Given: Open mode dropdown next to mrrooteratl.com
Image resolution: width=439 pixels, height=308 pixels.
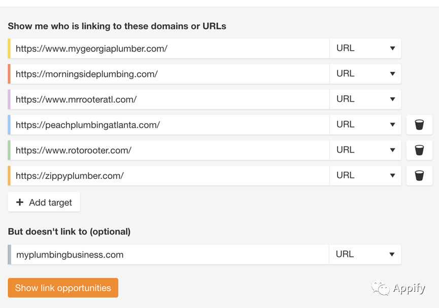Looking at the screenshot, I should (365, 99).
